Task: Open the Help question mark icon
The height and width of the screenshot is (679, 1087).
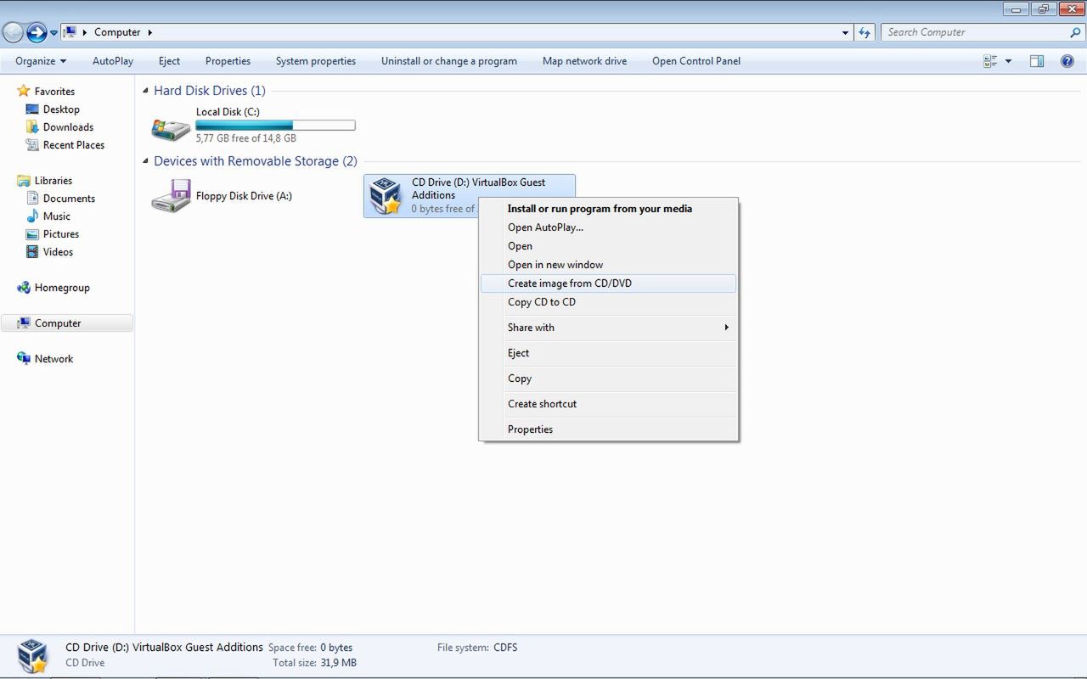Action: click(x=1067, y=60)
